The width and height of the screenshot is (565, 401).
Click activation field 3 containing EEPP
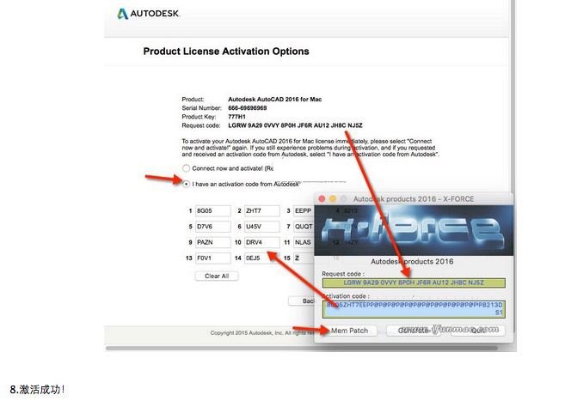(x=304, y=210)
